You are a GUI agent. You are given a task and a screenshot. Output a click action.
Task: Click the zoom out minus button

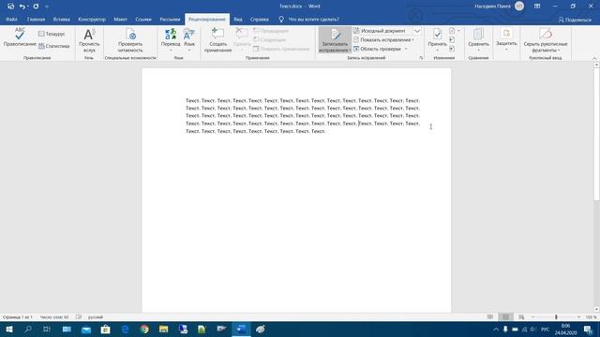point(532,317)
